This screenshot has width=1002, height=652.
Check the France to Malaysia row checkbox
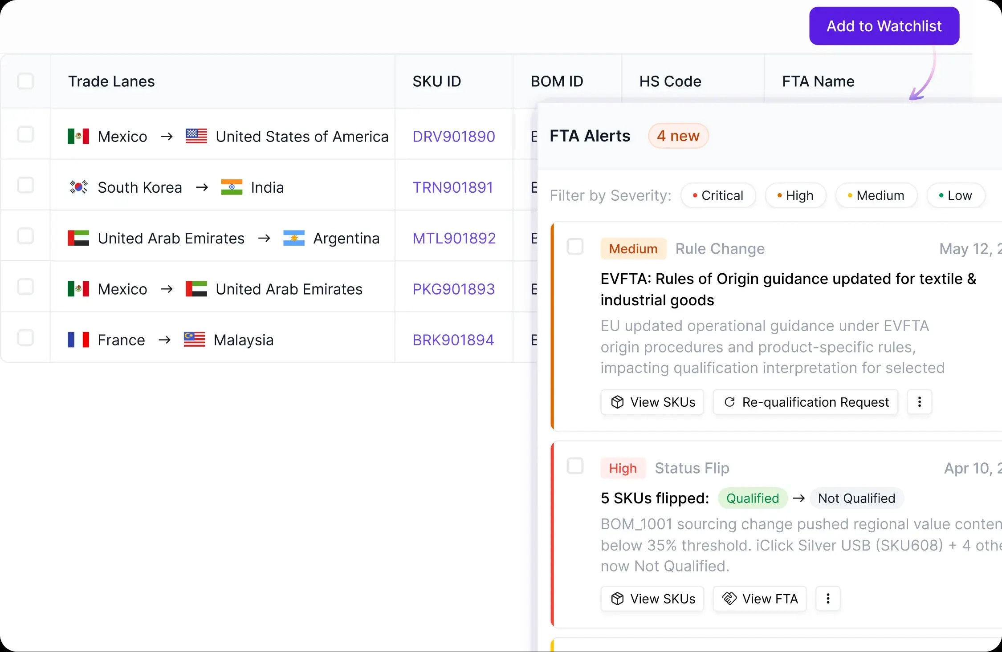(x=25, y=338)
